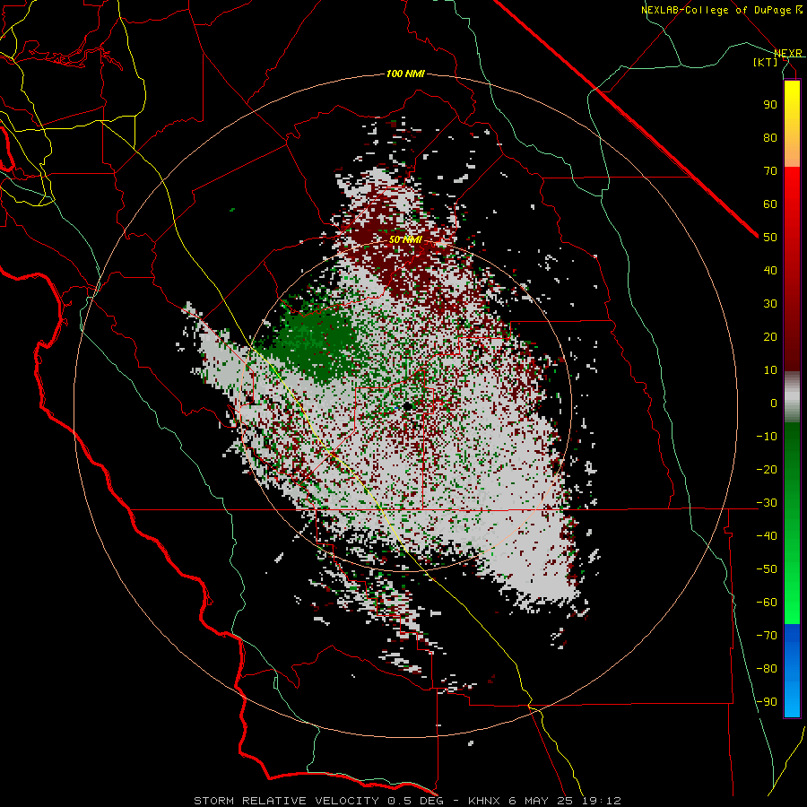This screenshot has width=807, height=807.
Task: Click the positive 50 value on velocity scale
Action: [x=770, y=238]
